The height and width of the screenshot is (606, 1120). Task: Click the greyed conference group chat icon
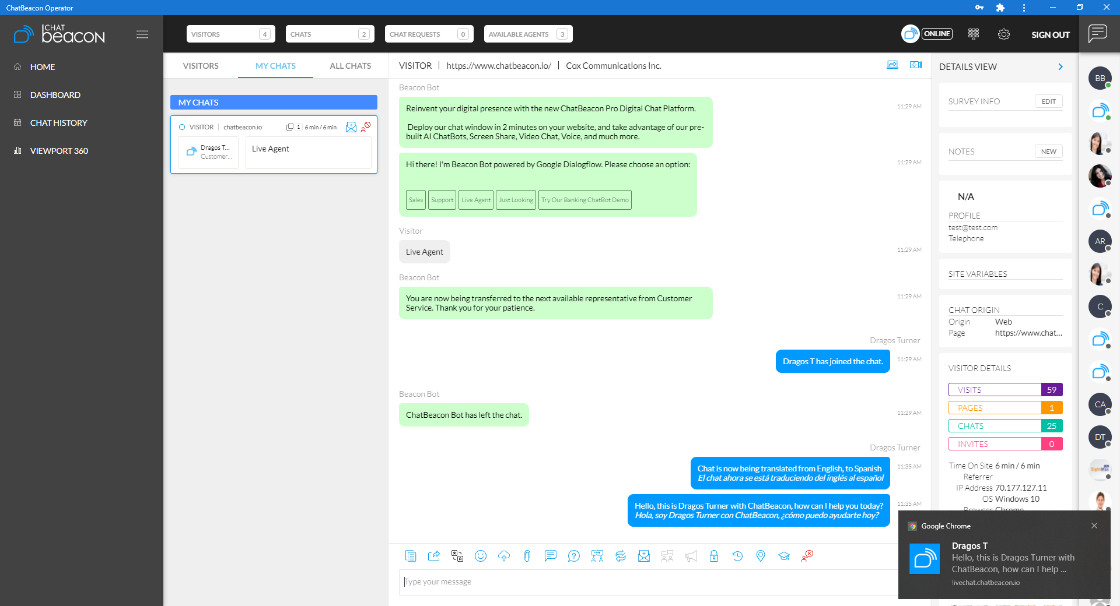coord(667,556)
